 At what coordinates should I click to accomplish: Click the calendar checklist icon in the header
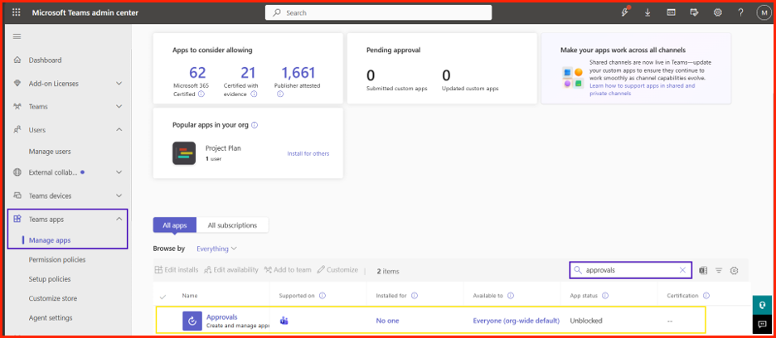695,13
